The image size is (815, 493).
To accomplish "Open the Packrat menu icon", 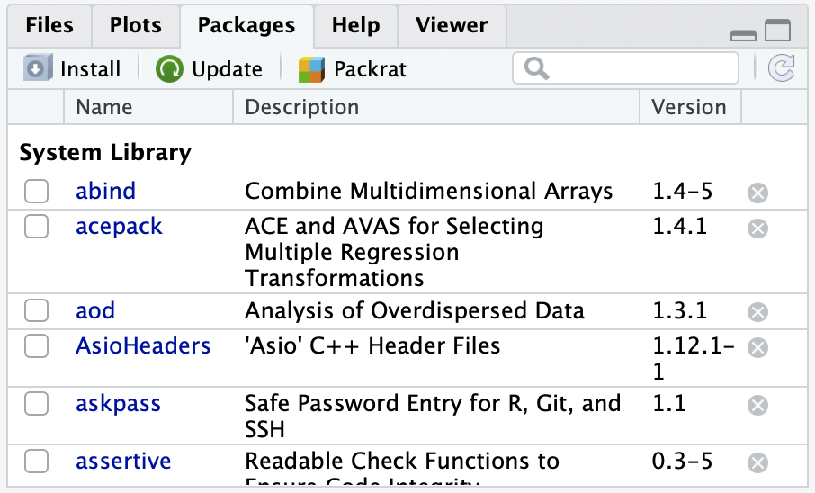I will click(311, 69).
